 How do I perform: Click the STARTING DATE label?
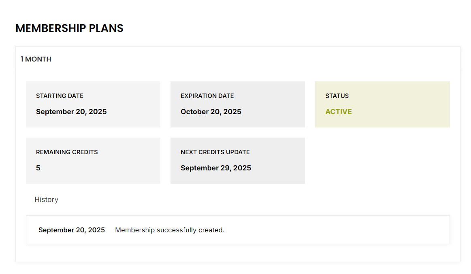60,96
